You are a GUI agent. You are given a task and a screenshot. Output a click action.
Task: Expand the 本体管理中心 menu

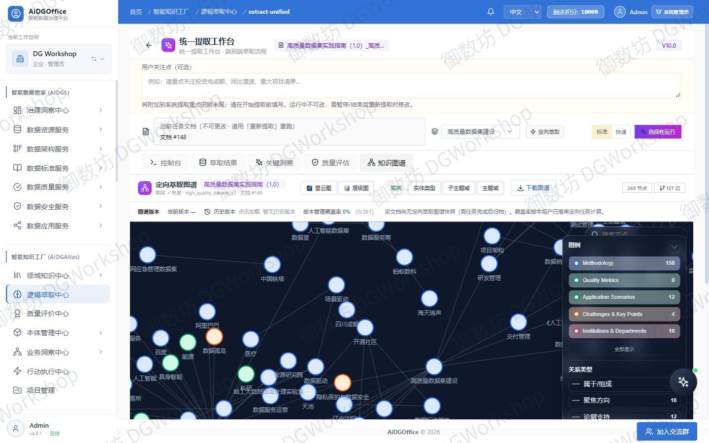coord(58,333)
